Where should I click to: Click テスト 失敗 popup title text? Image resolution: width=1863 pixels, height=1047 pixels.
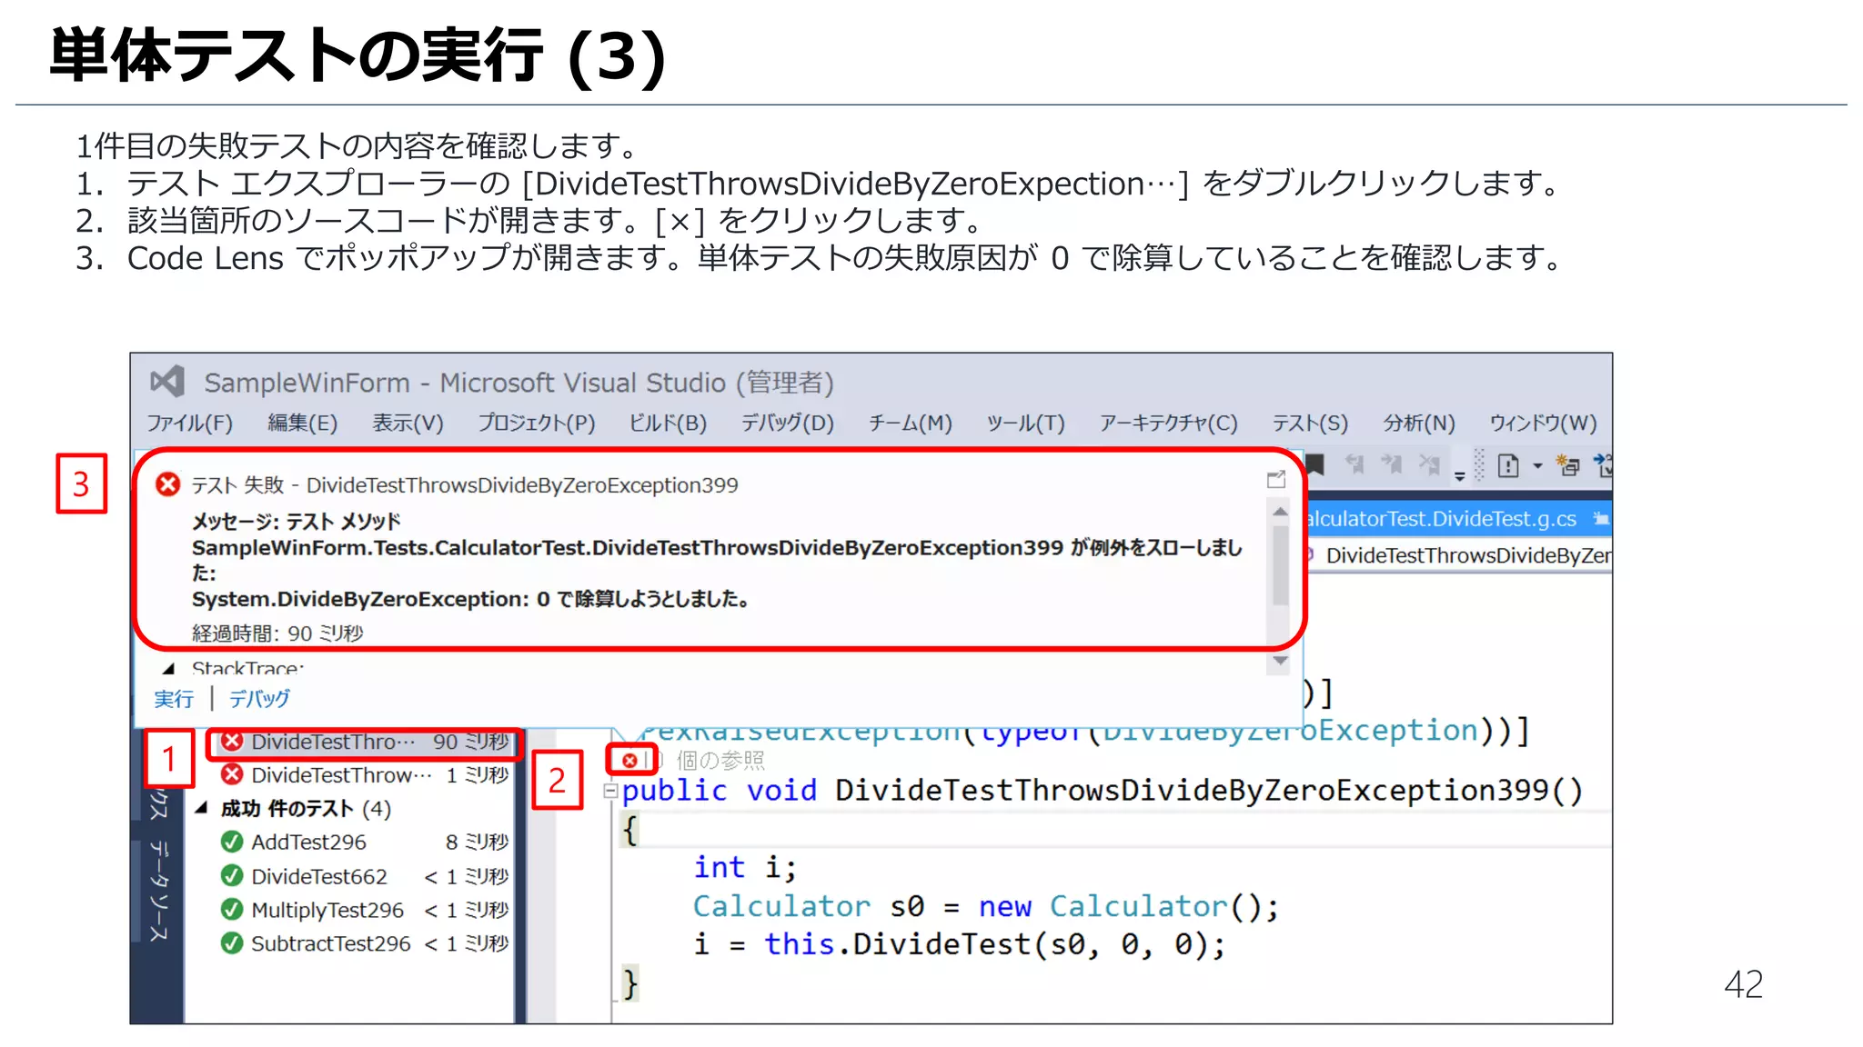click(x=465, y=484)
